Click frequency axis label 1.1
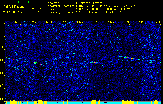 2,34
